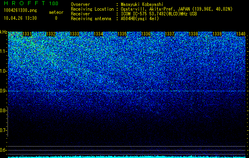The image size is (249, 158).
Task: Click the 0.9 kHz axis label
Action: pyautogui.click(x=3, y=91)
